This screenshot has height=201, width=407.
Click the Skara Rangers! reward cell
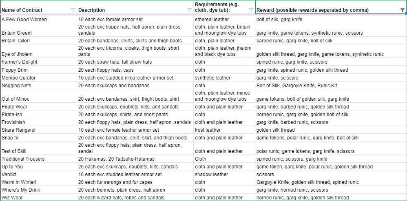point(331,130)
